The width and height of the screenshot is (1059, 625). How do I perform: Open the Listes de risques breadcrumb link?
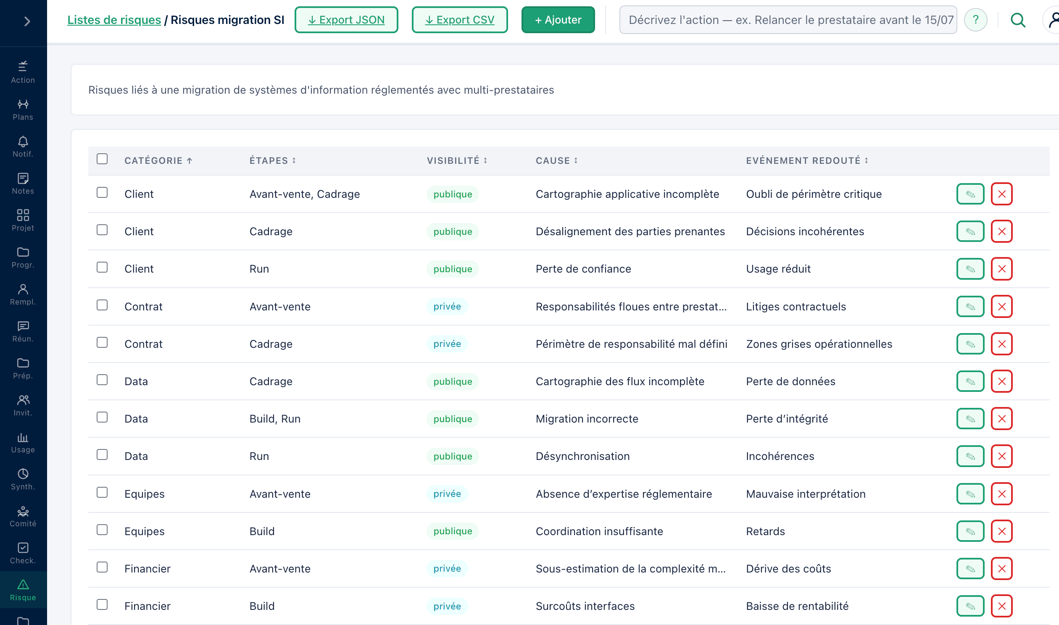(x=114, y=20)
